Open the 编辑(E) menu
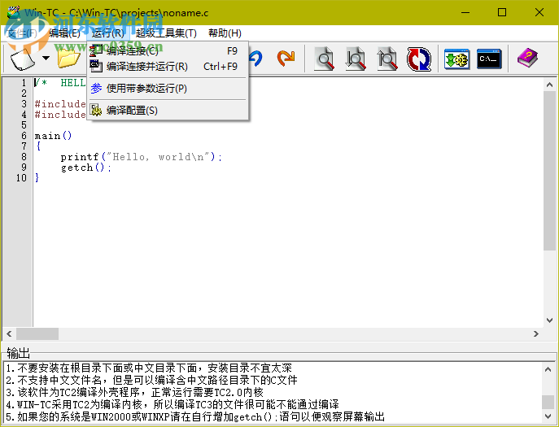 click(x=64, y=33)
